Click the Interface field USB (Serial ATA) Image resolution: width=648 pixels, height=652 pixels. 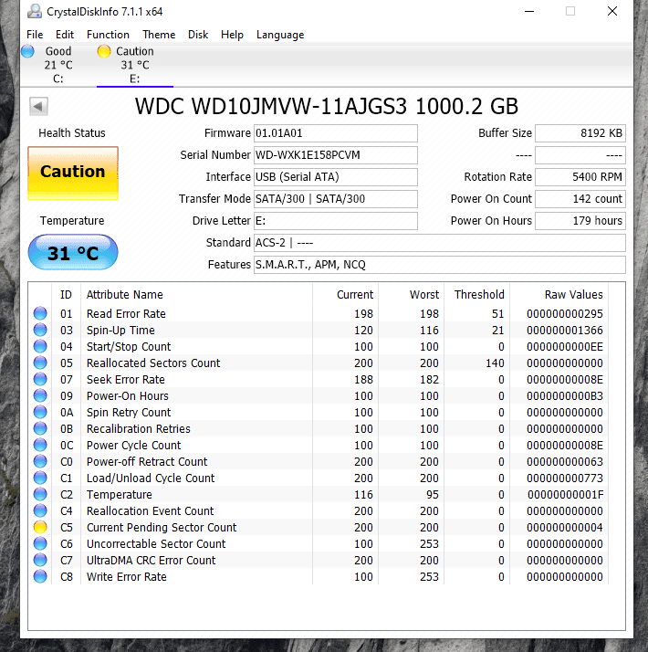click(x=336, y=177)
